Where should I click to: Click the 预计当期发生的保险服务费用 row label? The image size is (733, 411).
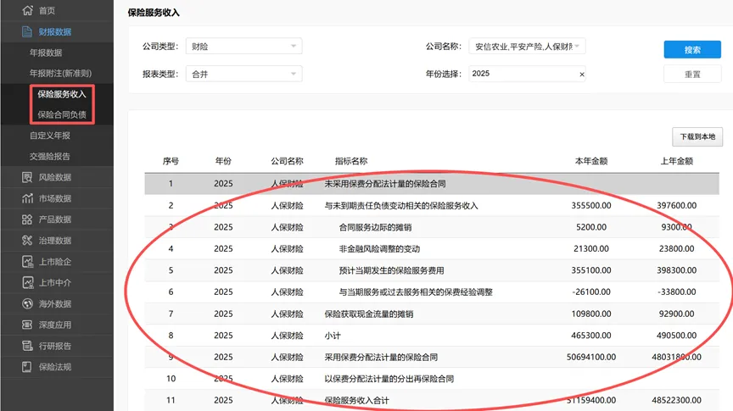coord(391,270)
